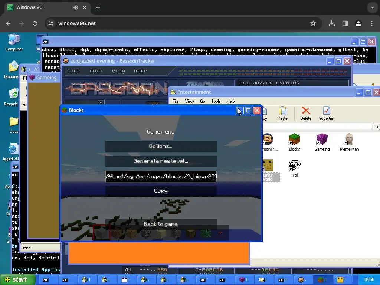Click the Done status text

tap(26, 248)
